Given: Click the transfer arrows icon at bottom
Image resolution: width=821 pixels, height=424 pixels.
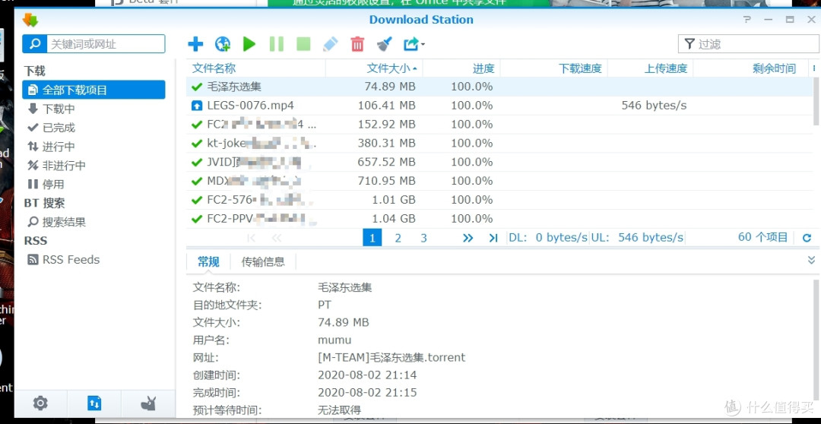Looking at the screenshot, I should pyautogui.click(x=94, y=403).
